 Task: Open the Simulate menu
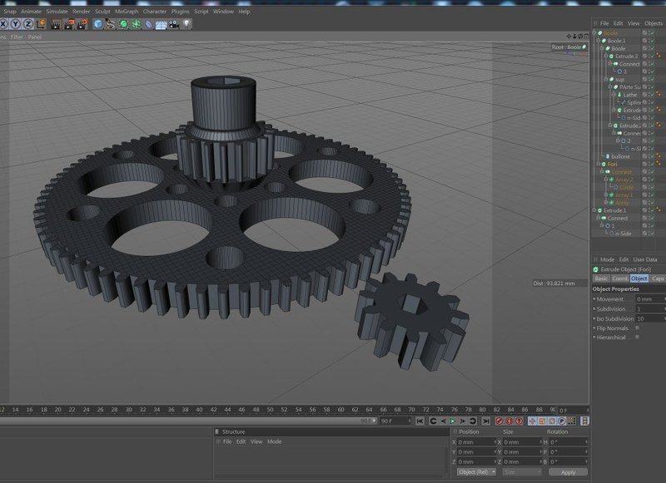pos(57,12)
